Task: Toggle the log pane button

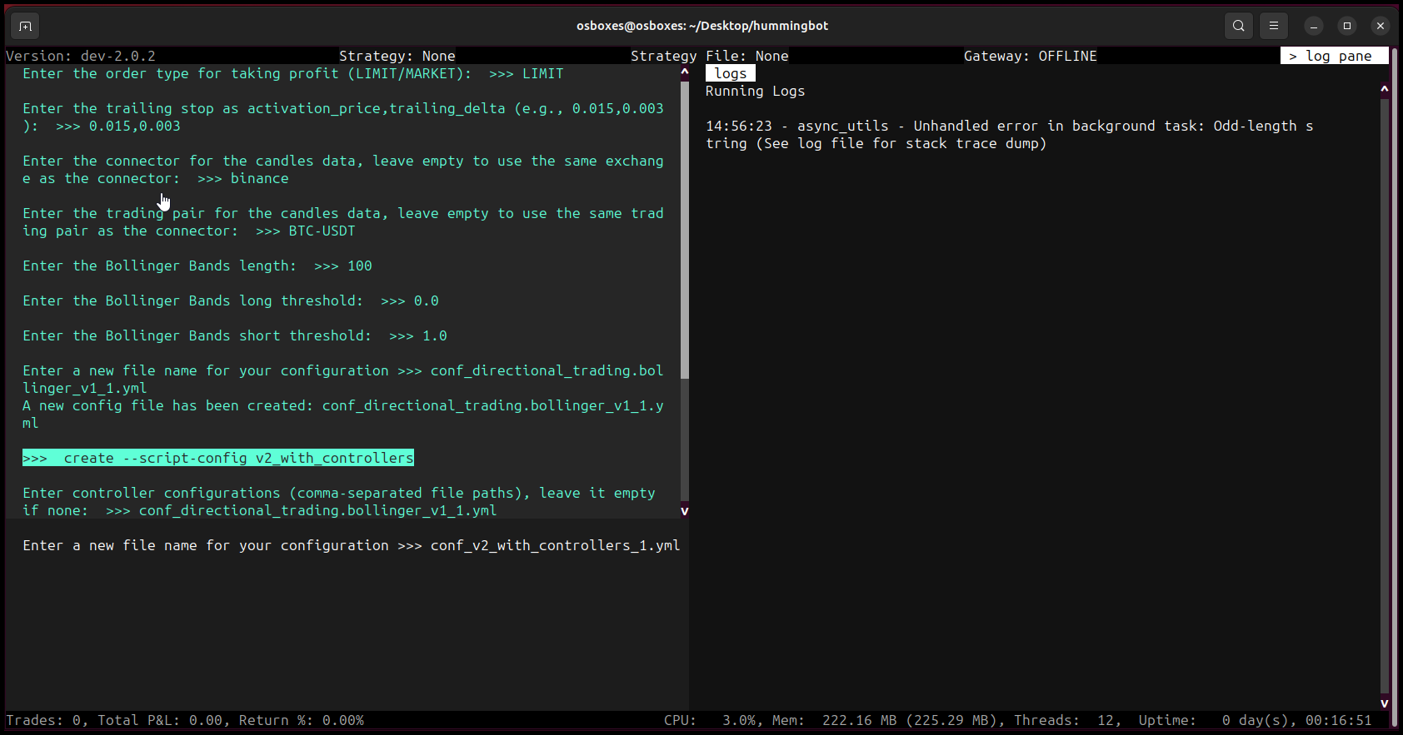Action: point(1333,56)
